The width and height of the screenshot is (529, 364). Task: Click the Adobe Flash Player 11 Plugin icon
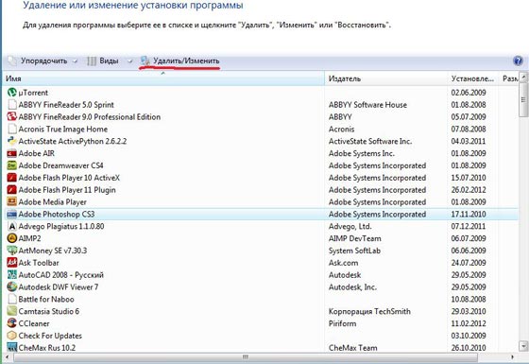11,190
